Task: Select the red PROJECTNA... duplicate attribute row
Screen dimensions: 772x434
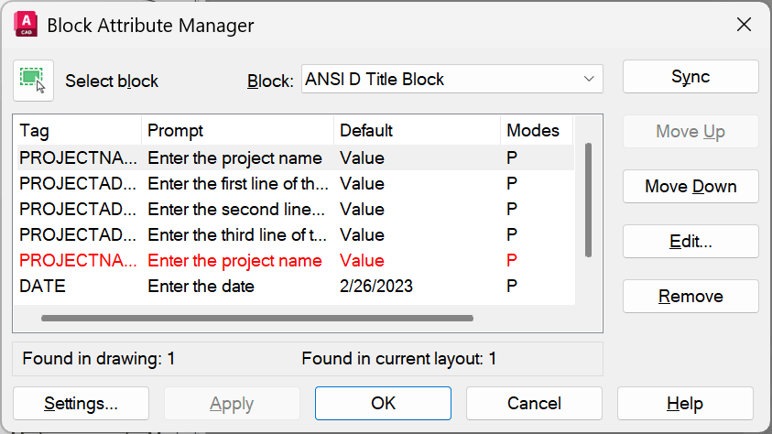Action: [296, 260]
